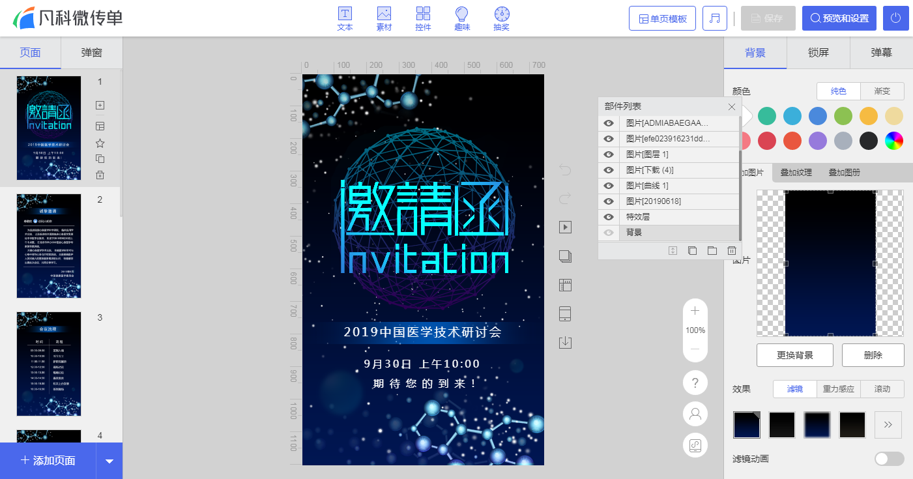Open the layers stack icon beside canvas
The height and width of the screenshot is (479, 913).
(565, 256)
